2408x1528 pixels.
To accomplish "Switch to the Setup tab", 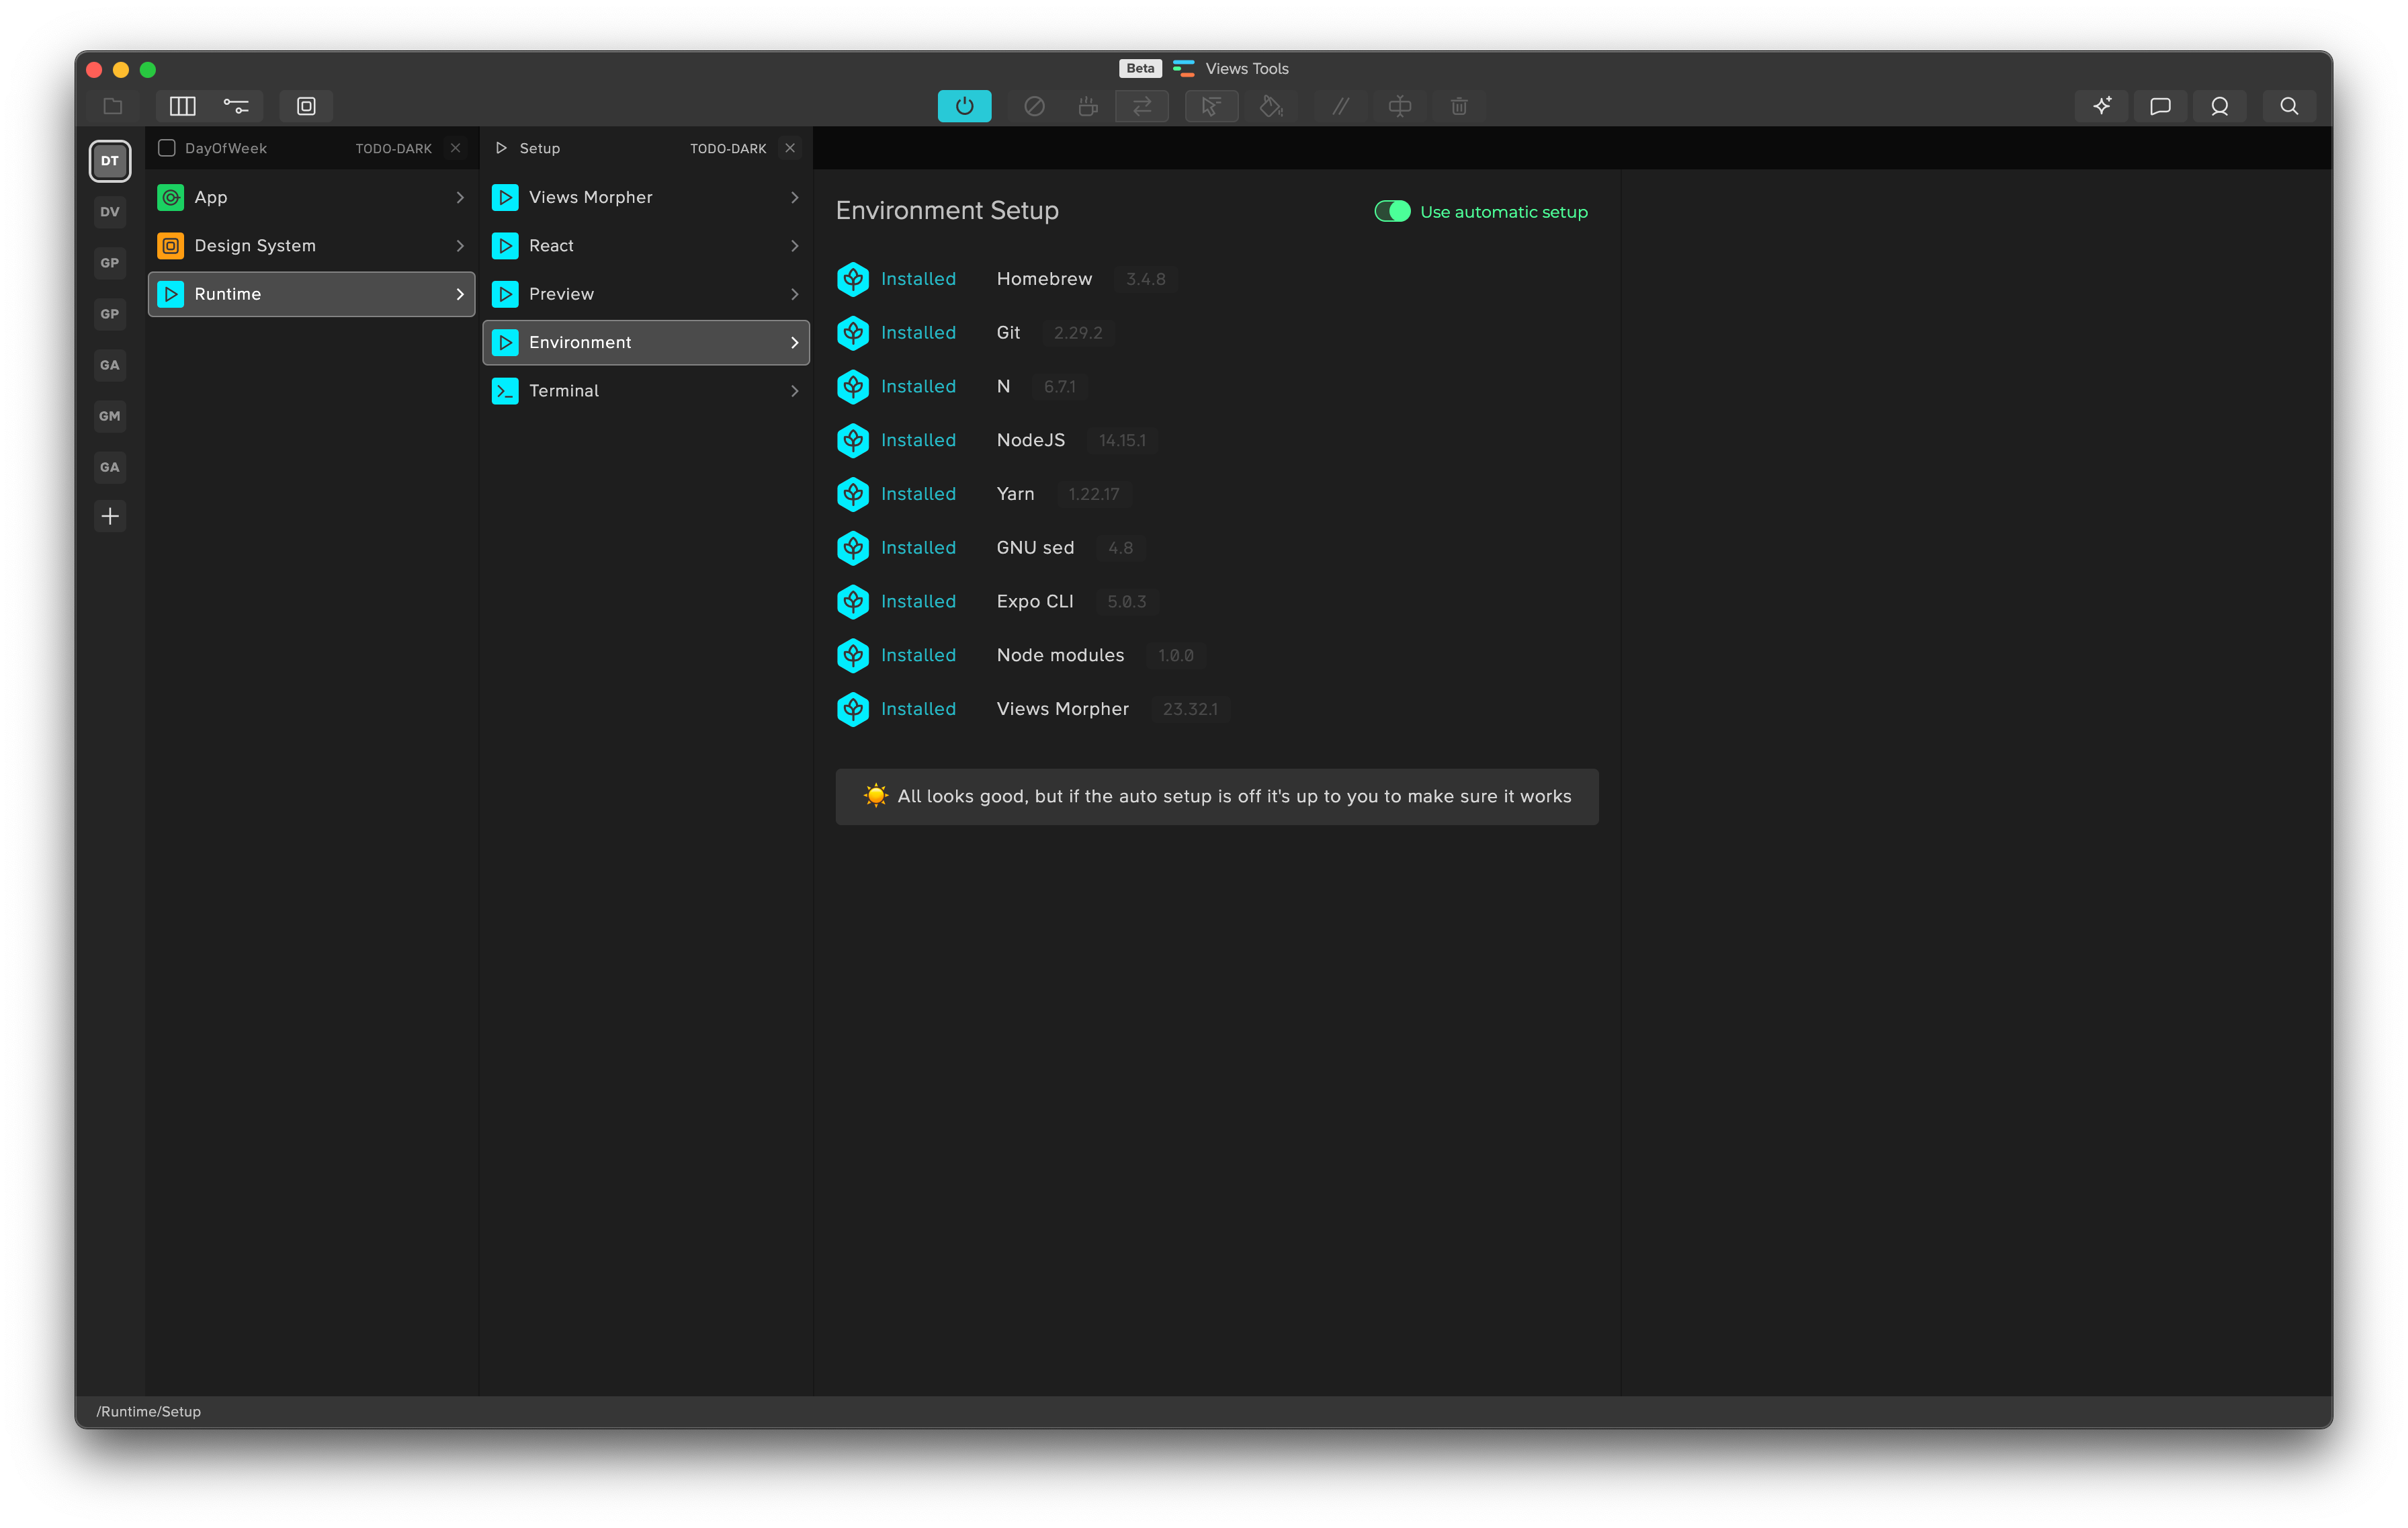I will click(540, 148).
